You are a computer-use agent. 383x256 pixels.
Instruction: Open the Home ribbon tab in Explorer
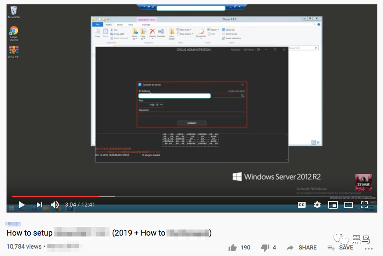tap(108, 25)
